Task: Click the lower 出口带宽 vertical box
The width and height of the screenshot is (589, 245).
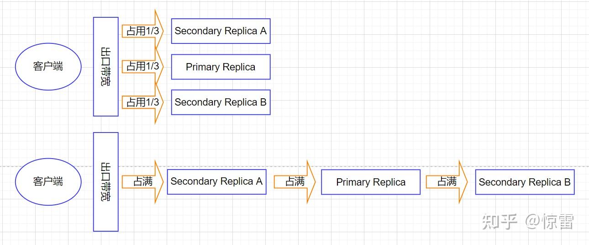Action: [106, 182]
